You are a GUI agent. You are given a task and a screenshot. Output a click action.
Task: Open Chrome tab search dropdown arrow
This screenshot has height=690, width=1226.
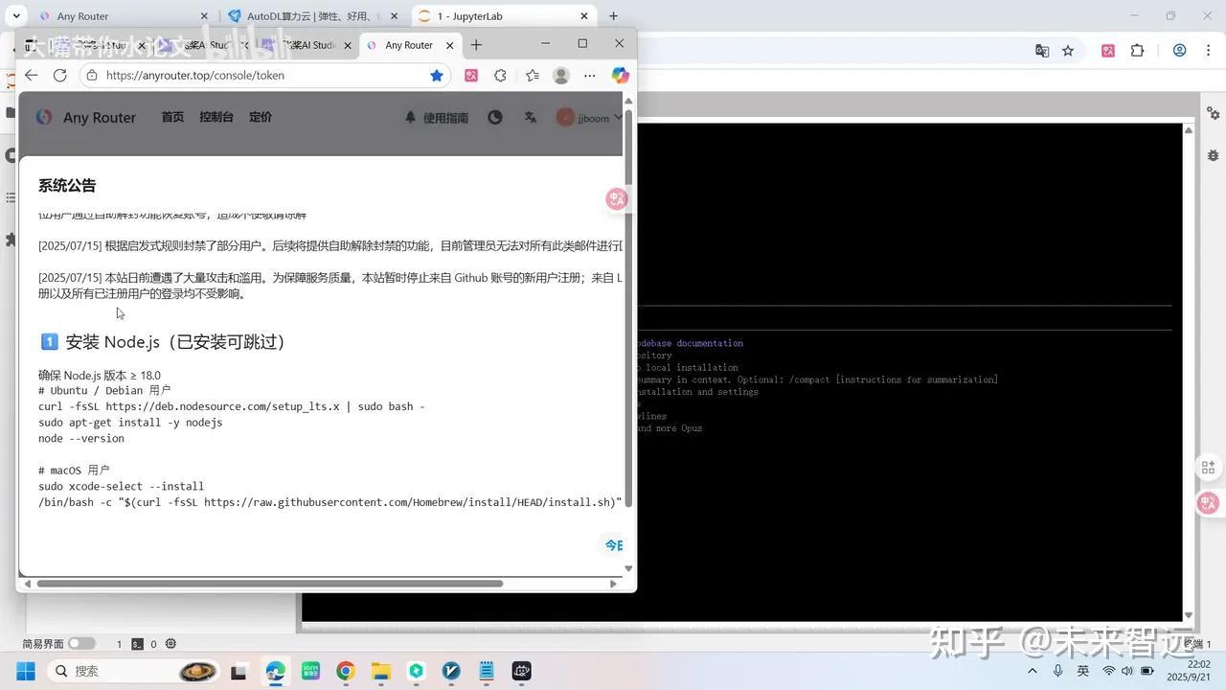tap(16, 16)
